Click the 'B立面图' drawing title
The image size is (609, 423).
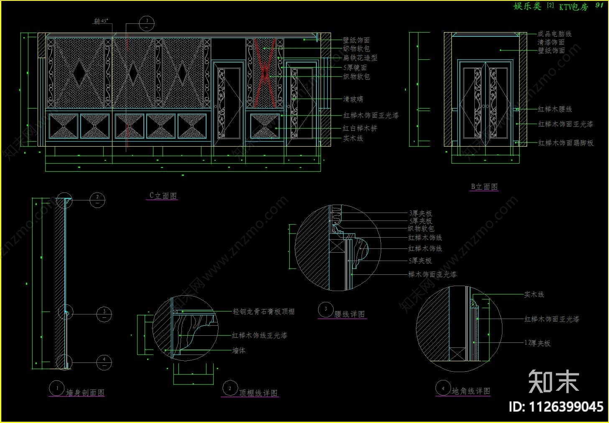(484, 187)
